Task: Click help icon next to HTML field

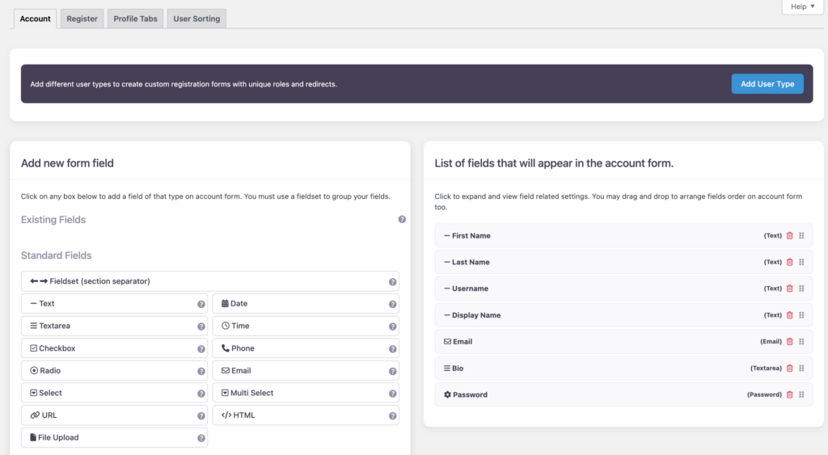Action: tap(393, 415)
